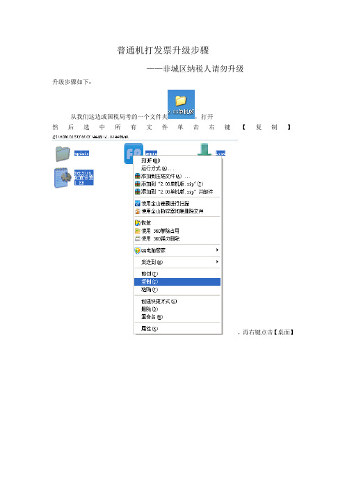The height and width of the screenshot is (488, 345).
Task: Click the folder icon beside the 恢复 entry
Action: 137,223
